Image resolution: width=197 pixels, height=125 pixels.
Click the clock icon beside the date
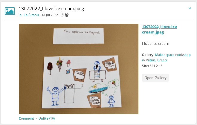62,15
